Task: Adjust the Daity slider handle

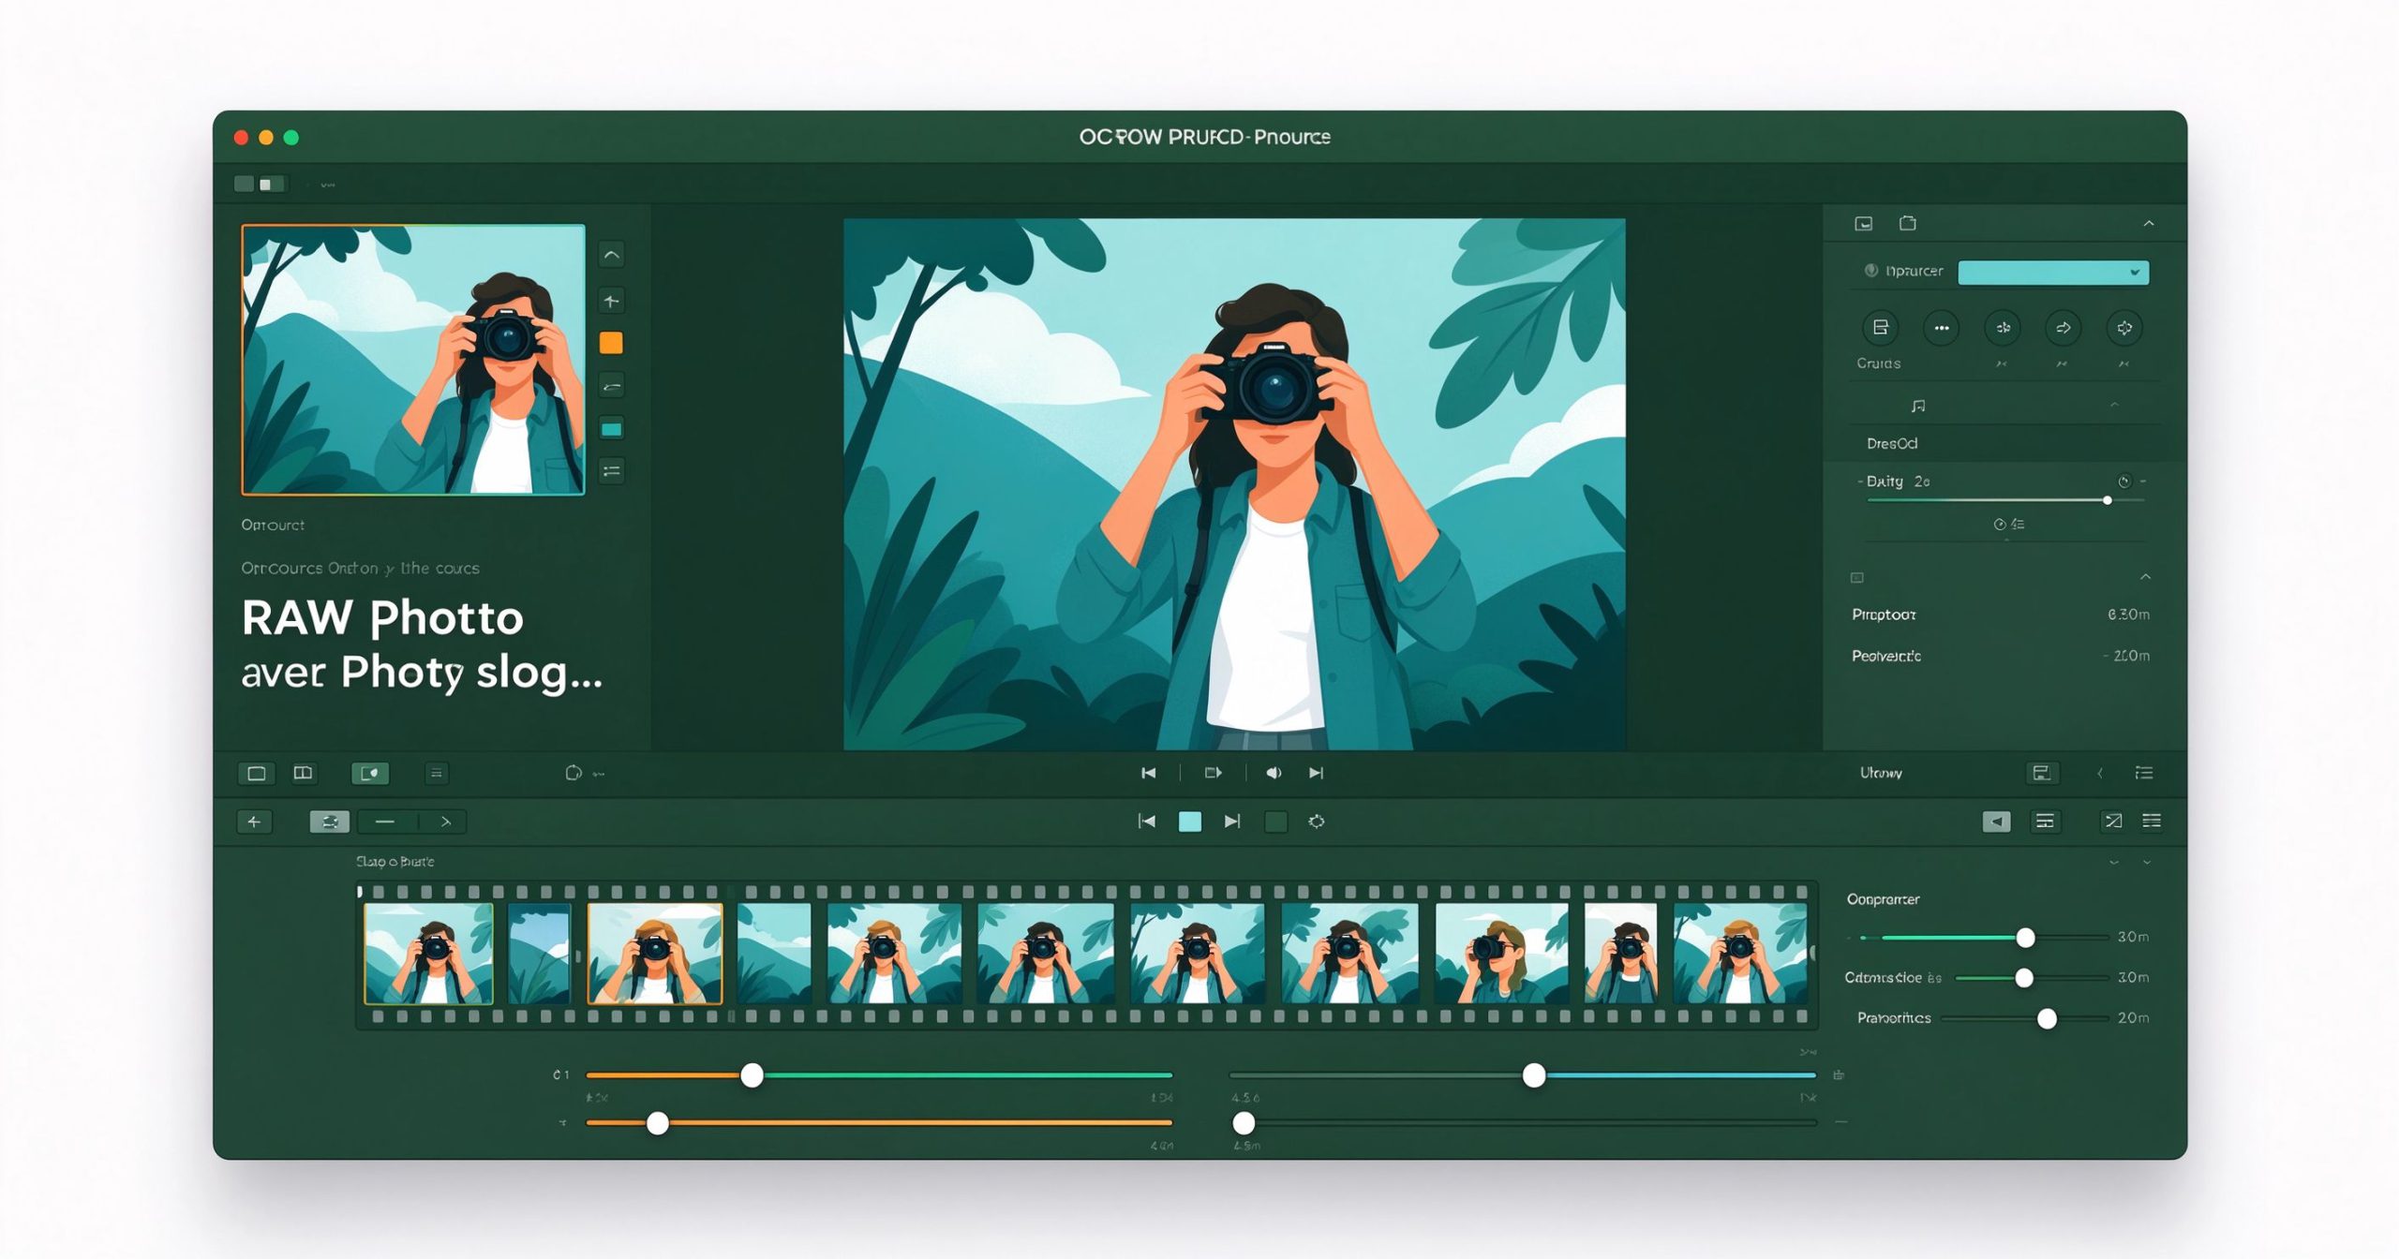Action: pos(2108,500)
